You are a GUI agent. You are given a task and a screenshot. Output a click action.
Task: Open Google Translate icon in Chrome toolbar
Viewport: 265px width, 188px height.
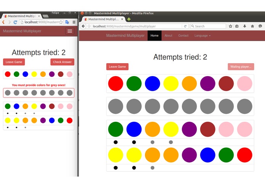pyautogui.click(x=67, y=22)
